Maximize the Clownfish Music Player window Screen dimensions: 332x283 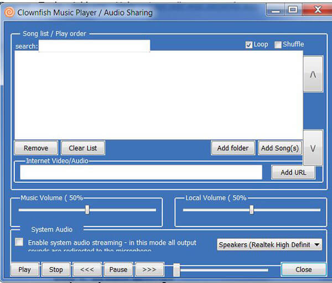[293, 10]
